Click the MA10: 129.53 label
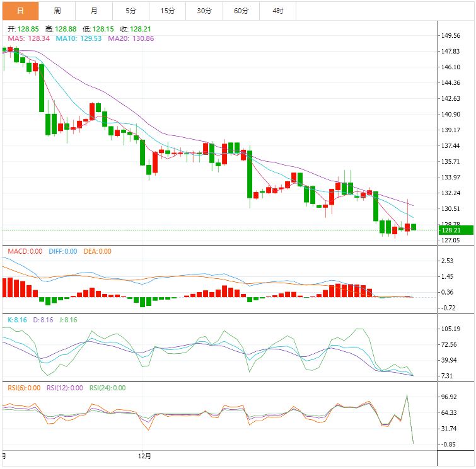Viewport: 476px width, 469px height. click(79, 38)
